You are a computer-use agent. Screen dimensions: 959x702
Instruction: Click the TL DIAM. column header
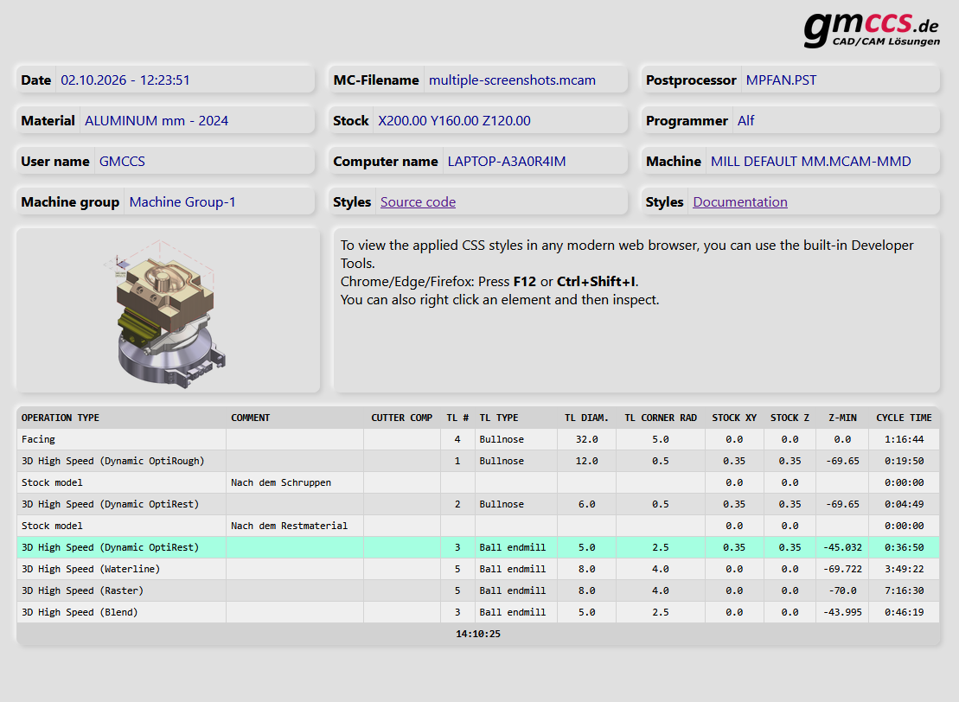[x=586, y=418]
